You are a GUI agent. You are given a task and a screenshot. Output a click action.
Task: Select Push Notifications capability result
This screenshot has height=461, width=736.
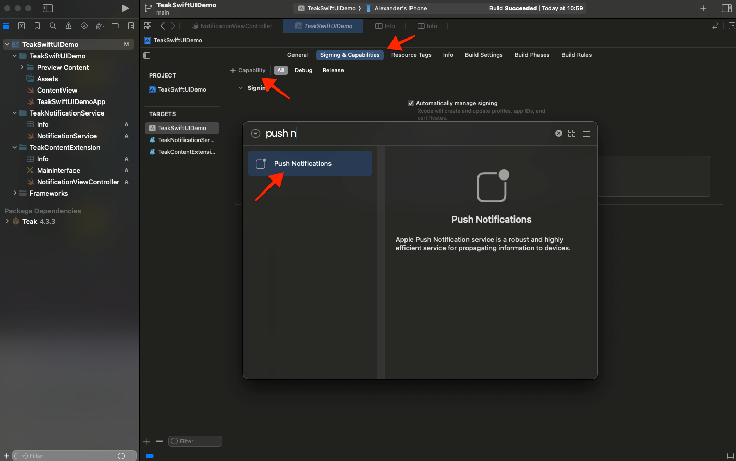[310, 163]
